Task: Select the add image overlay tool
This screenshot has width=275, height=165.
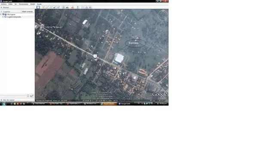Action: point(55,7)
